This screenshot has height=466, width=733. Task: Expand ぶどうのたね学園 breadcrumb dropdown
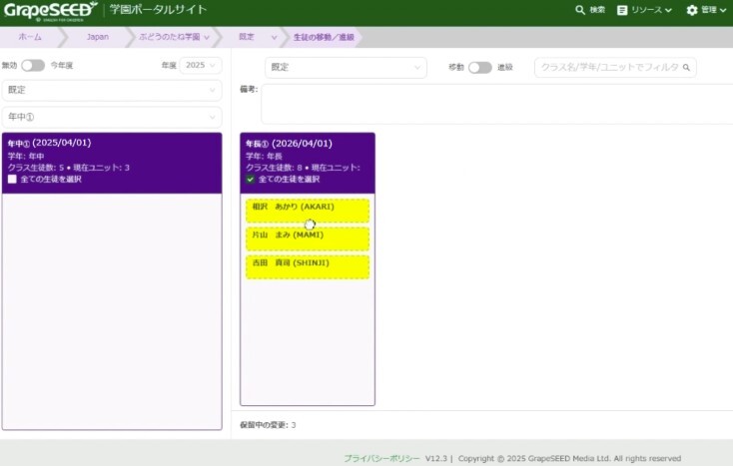(x=207, y=37)
